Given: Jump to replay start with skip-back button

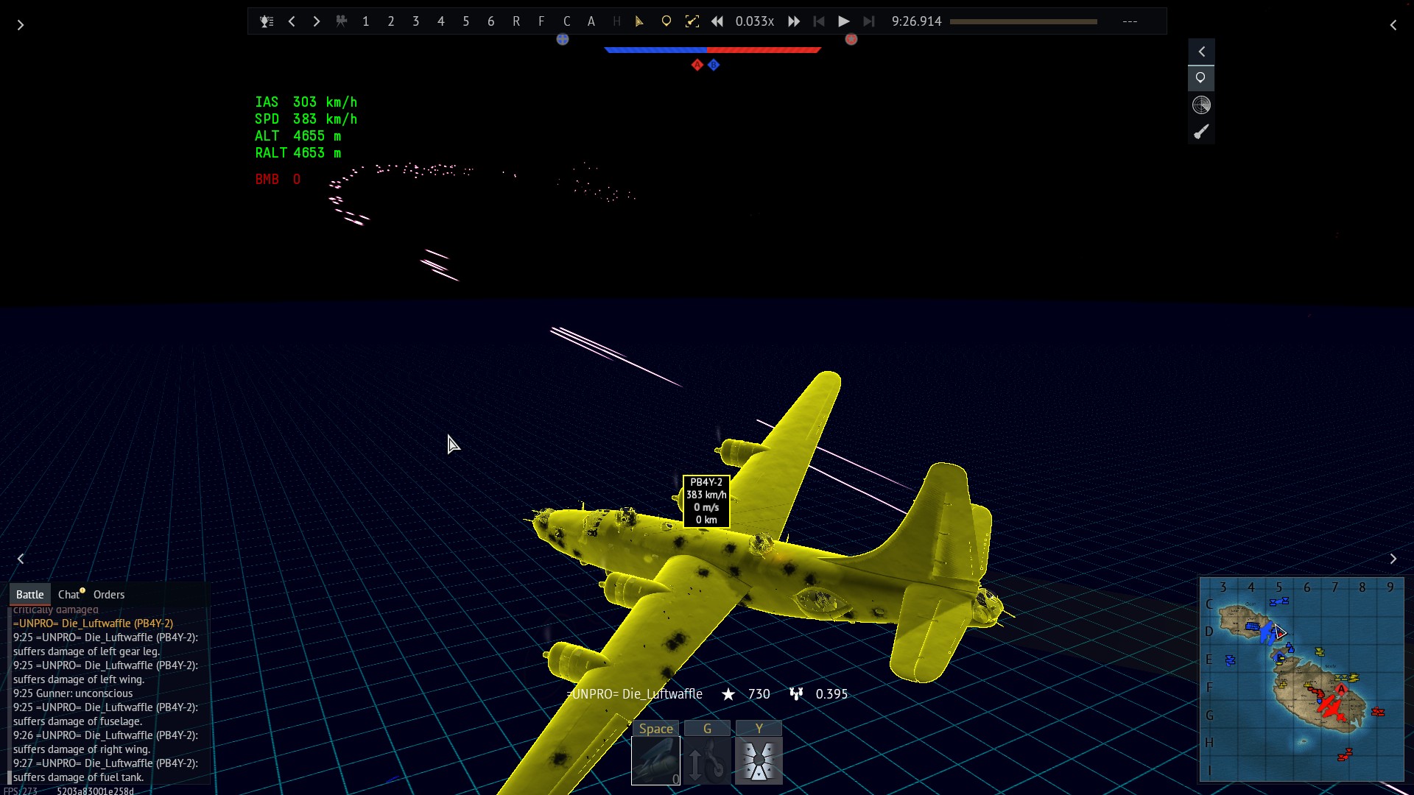Looking at the screenshot, I should (819, 21).
